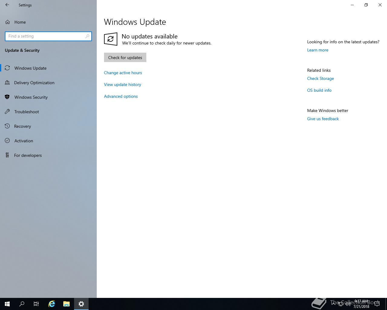387x310 pixels.
Task: Click the Settings gear taskbar icon
Action: pyautogui.click(x=81, y=304)
